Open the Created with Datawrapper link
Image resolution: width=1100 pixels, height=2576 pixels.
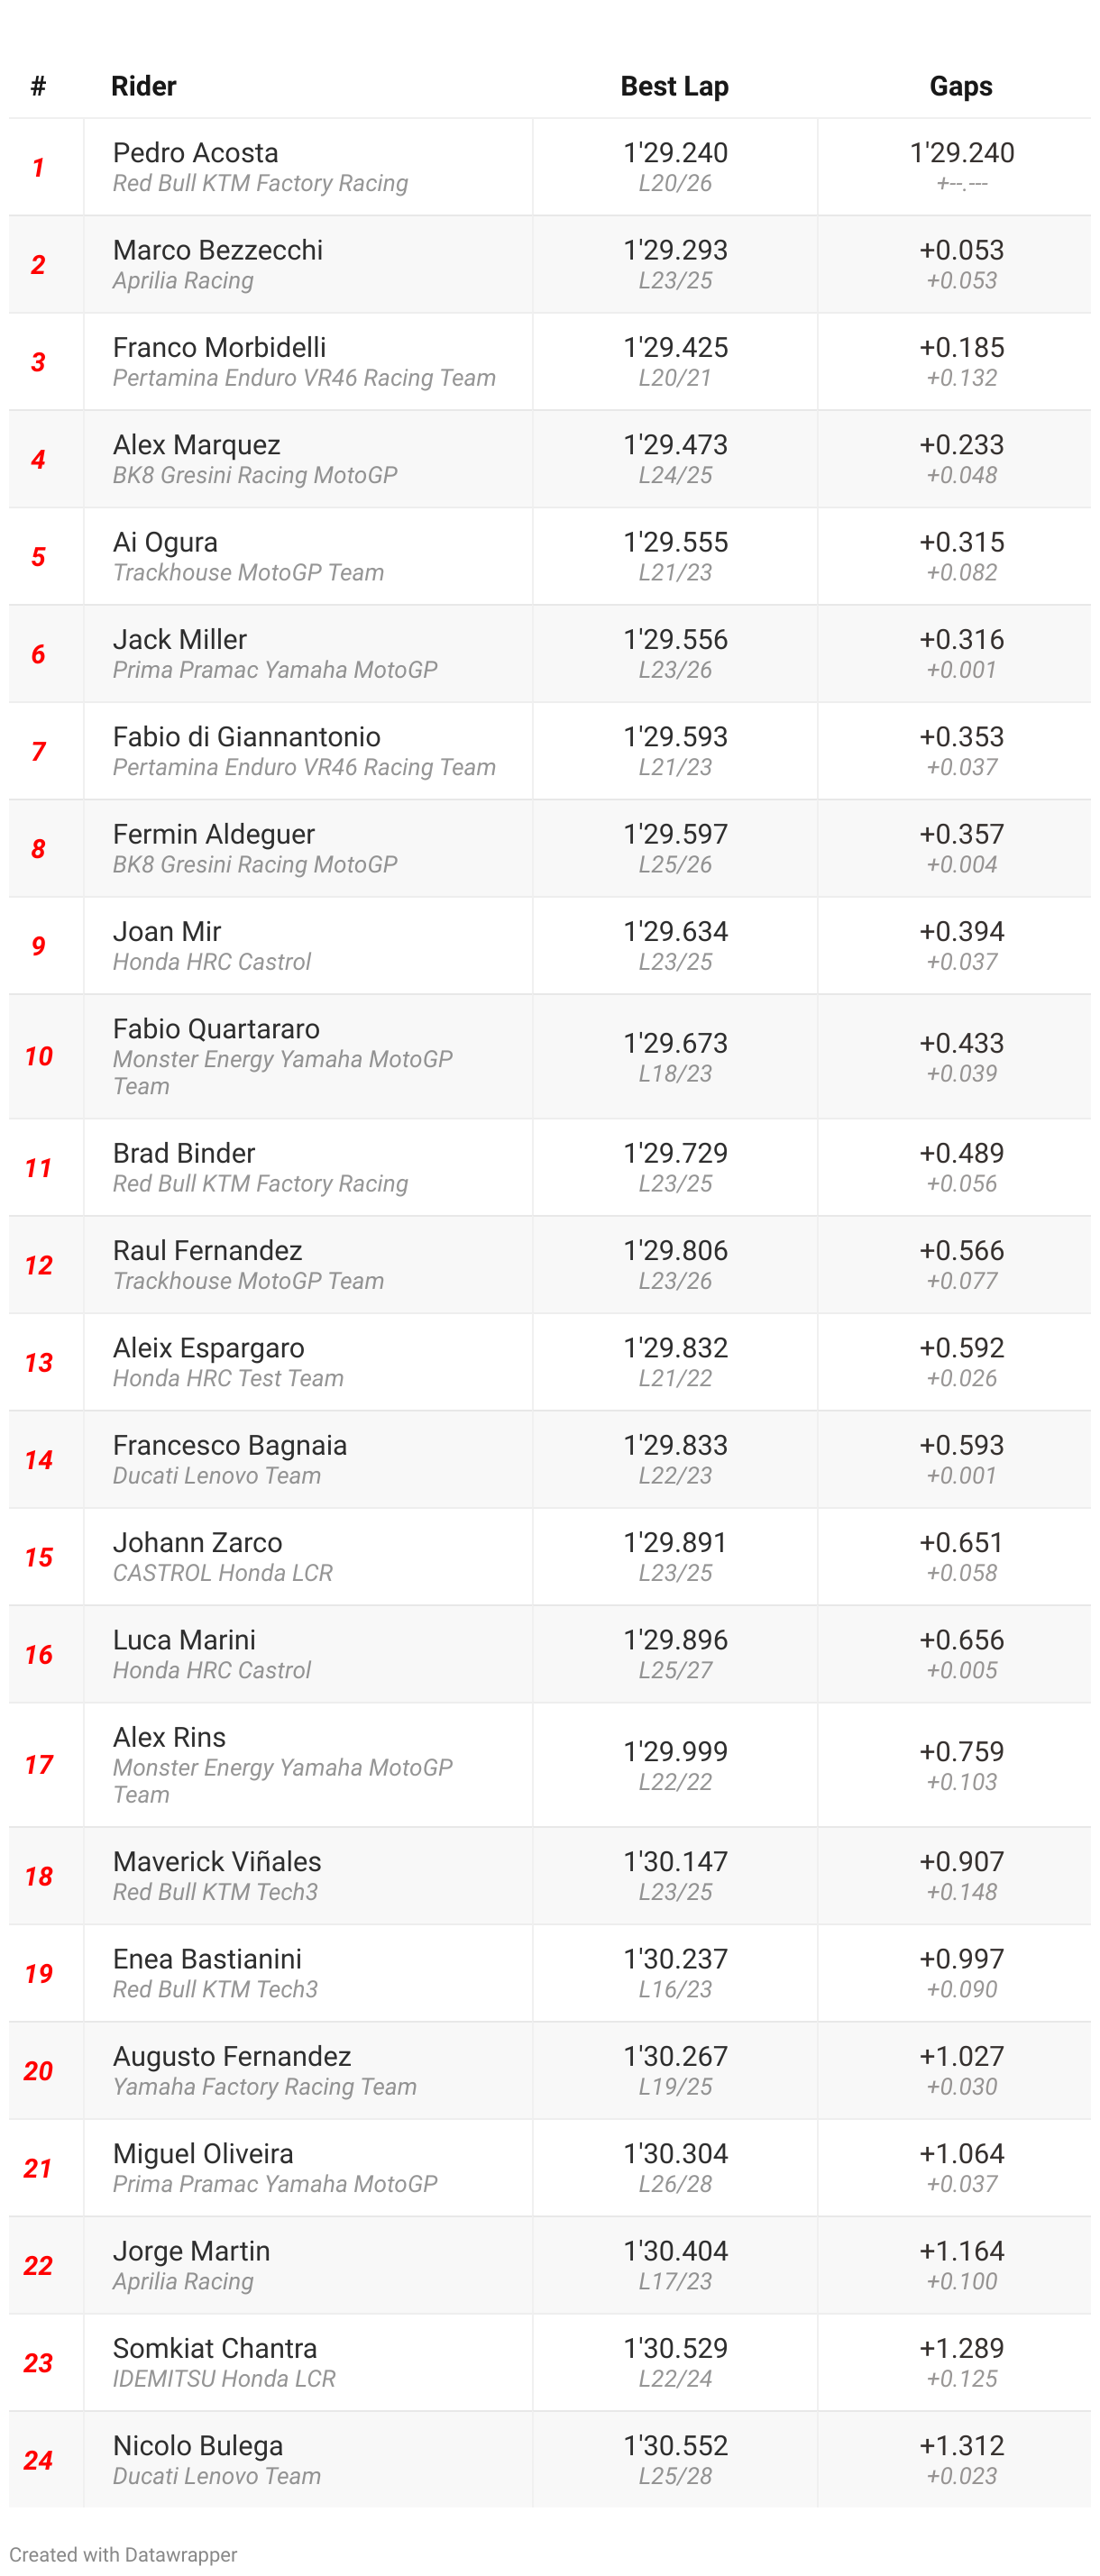(123, 2553)
